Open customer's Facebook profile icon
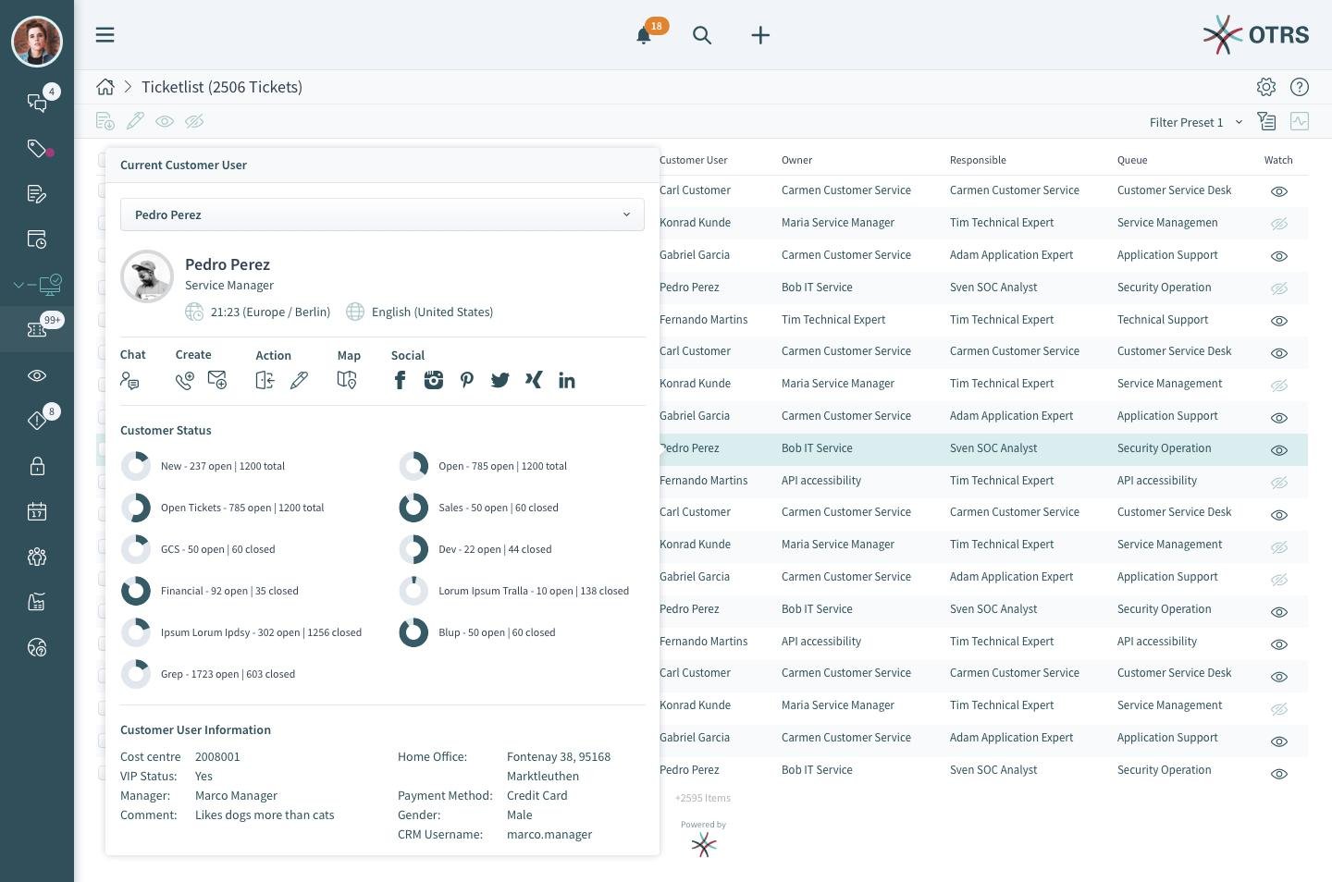 pyautogui.click(x=400, y=380)
